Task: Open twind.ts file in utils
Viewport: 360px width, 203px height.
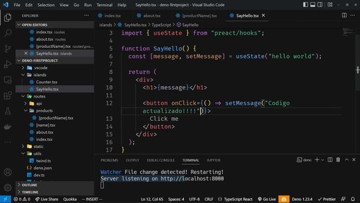Action: (x=43, y=161)
